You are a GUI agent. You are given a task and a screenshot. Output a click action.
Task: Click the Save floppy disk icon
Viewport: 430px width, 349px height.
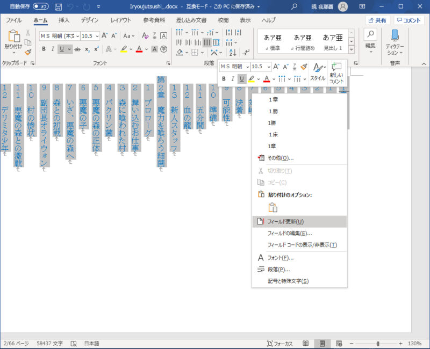[x=58, y=6]
